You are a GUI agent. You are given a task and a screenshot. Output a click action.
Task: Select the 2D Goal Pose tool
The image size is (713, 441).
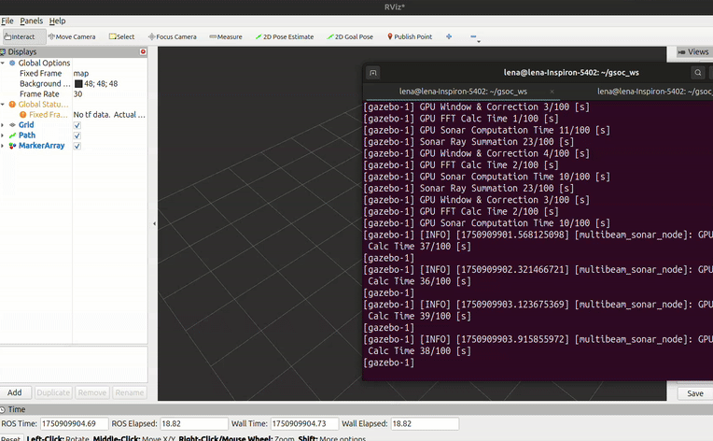(x=350, y=36)
